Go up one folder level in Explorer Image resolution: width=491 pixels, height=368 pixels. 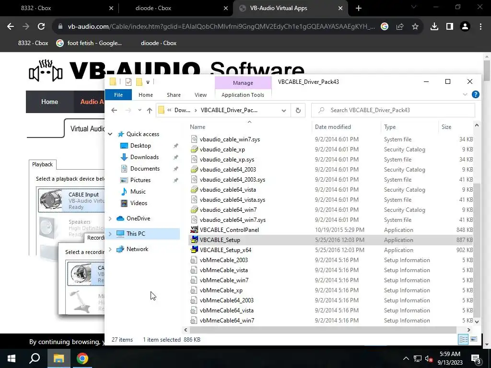[x=150, y=110]
